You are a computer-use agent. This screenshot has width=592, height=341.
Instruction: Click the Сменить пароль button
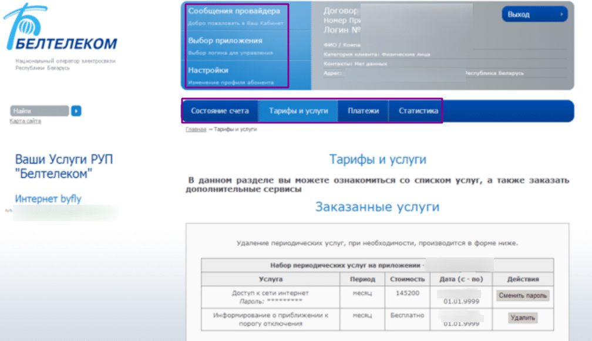coord(523,296)
